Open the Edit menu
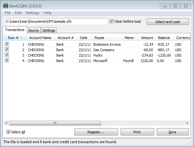The width and height of the screenshot is (194, 147). click(x=18, y=13)
